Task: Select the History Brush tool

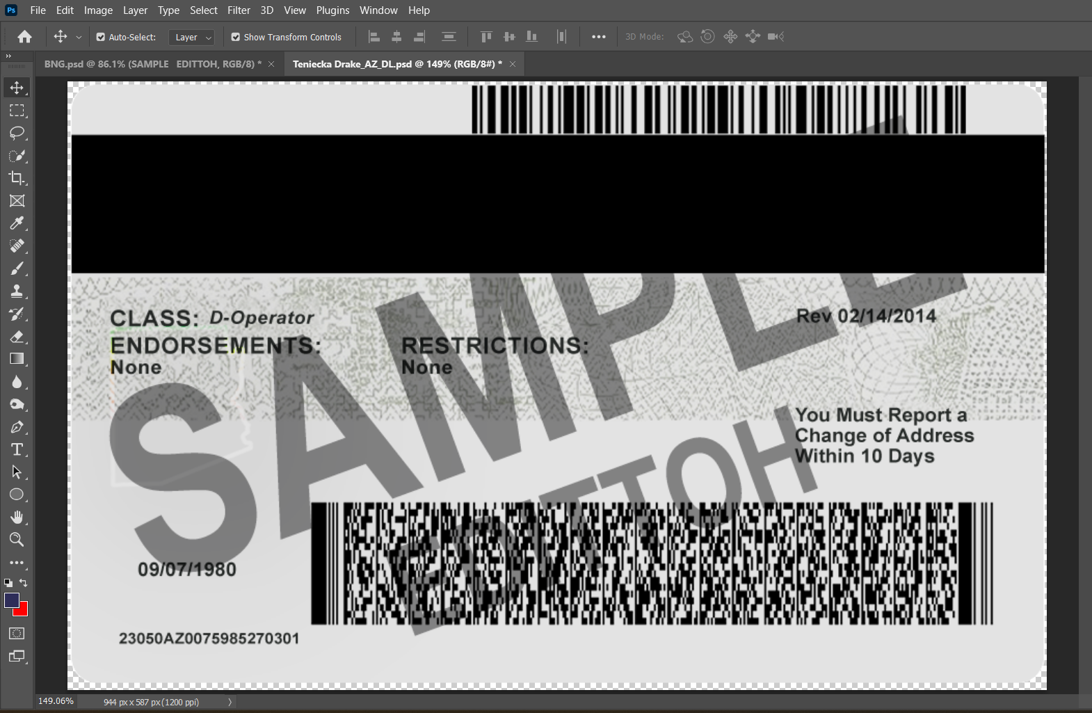Action: [x=17, y=314]
